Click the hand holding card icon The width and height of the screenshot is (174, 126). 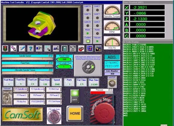pos(39,49)
